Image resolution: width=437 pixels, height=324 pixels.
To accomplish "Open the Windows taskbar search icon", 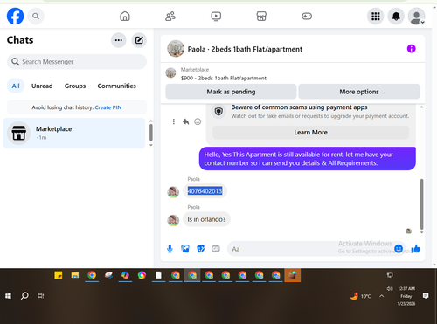I will coord(24,296).
